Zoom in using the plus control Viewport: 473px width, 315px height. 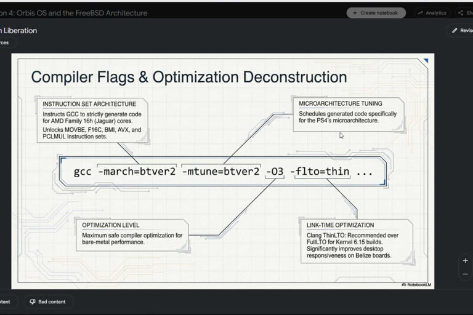click(466, 261)
